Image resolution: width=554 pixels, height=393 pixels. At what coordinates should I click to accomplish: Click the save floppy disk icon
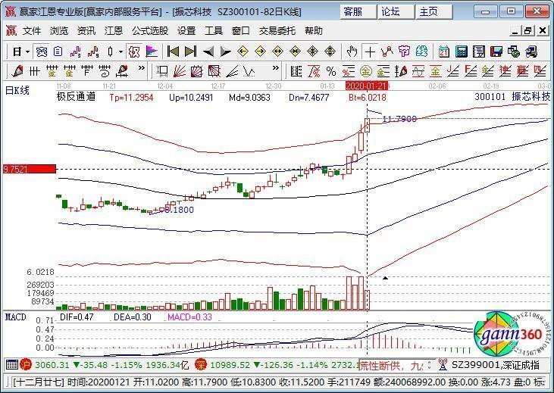496,52
